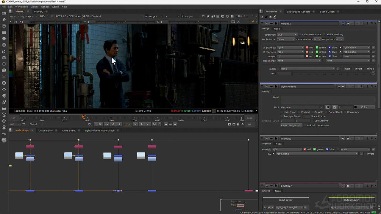Click the viewer pause icon
The image size is (381, 214).
coord(232,16)
